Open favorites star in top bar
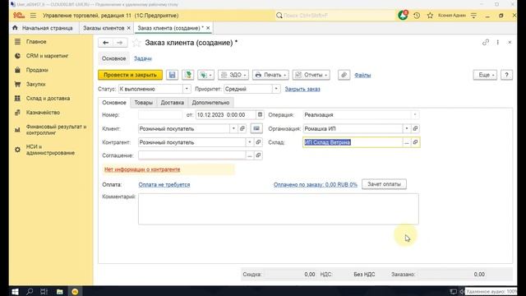 430,16
